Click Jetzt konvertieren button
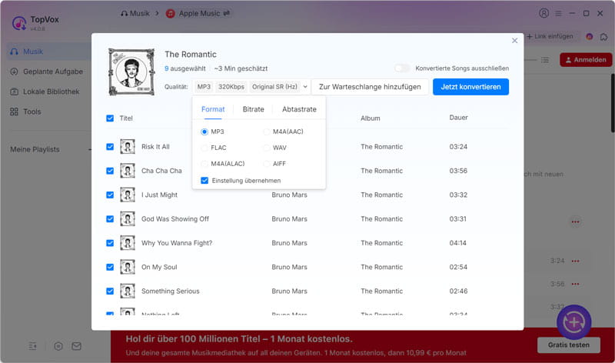Viewport: 615px width, 363px height. pyautogui.click(x=470, y=87)
